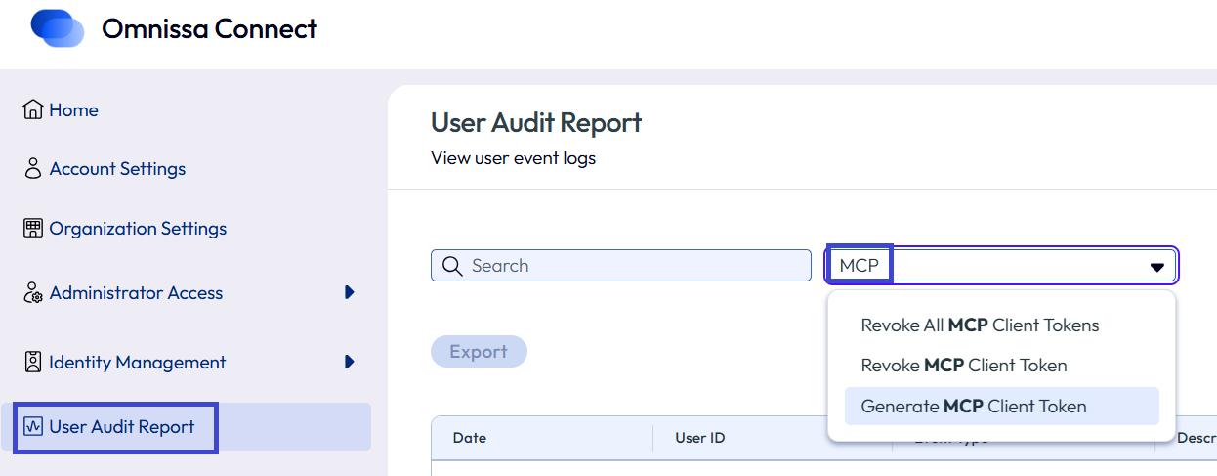Select User Audit Report in the sidebar
The height and width of the screenshot is (476, 1217).
[x=122, y=427]
